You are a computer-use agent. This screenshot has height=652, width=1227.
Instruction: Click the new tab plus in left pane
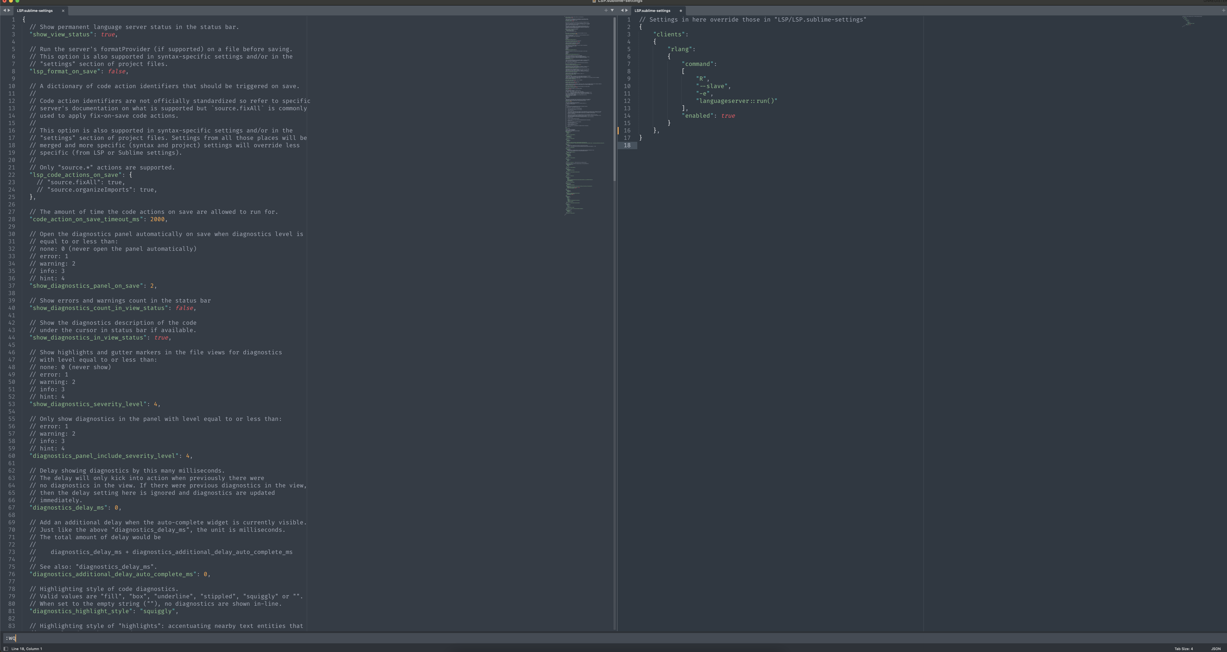[x=606, y=11]
